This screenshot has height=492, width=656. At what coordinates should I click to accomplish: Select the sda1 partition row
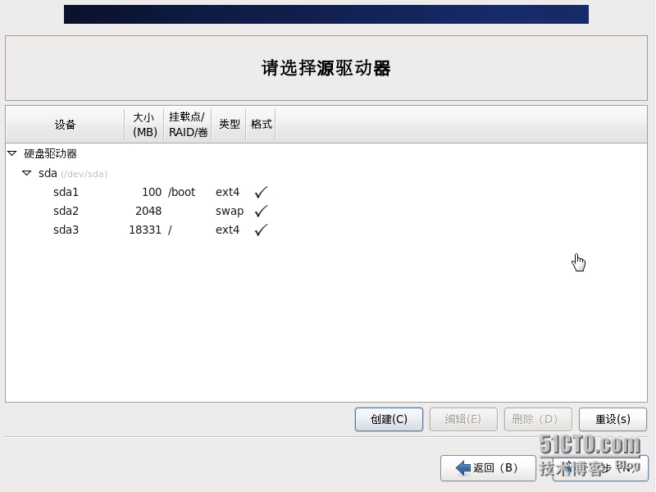pyautogui.click(x=326, y=192)
